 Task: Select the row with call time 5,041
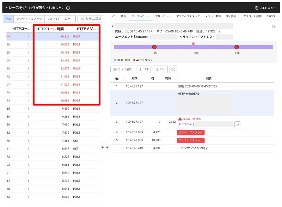pos(53,189)
